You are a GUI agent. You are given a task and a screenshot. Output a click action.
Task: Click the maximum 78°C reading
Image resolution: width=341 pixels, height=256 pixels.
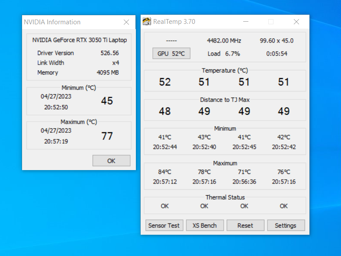coord(204,172)
